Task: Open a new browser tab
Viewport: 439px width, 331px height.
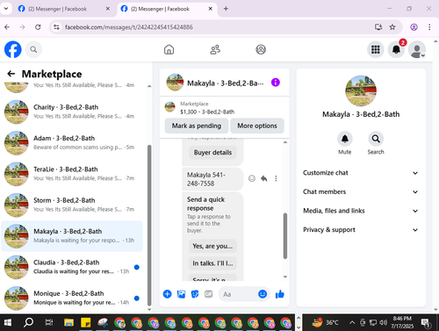Action: tap(226, 9)
